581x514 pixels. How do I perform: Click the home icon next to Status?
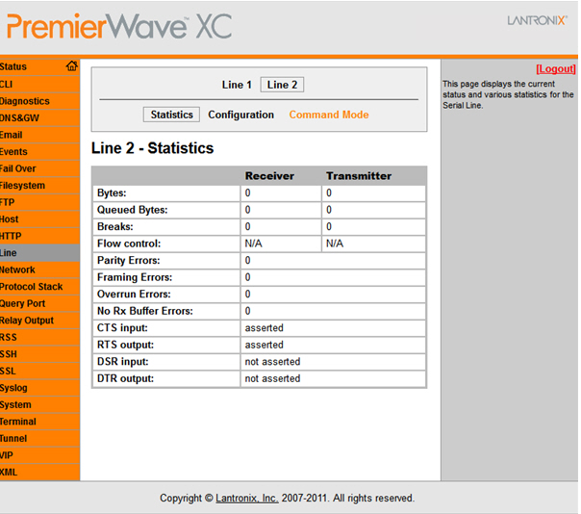tap(71, 66)
